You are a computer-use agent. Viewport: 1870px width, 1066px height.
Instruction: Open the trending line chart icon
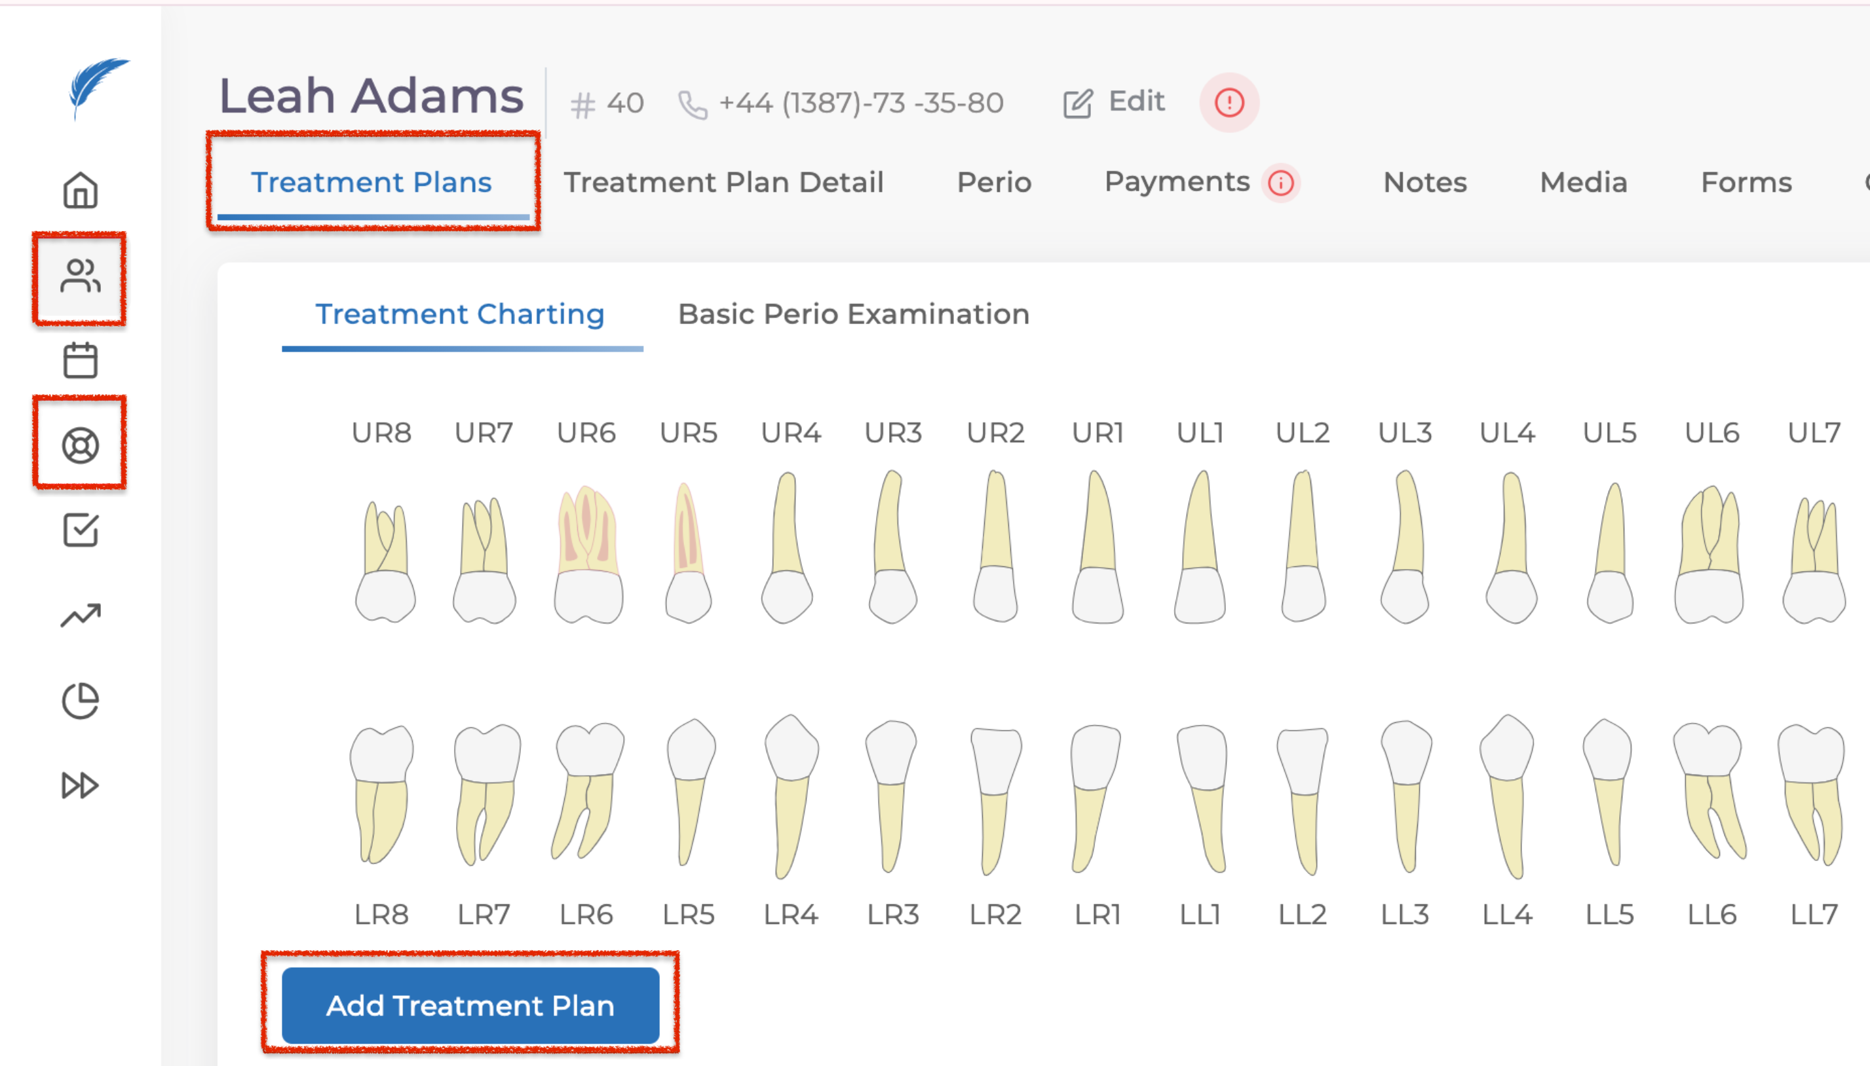[x=80, y=616]
